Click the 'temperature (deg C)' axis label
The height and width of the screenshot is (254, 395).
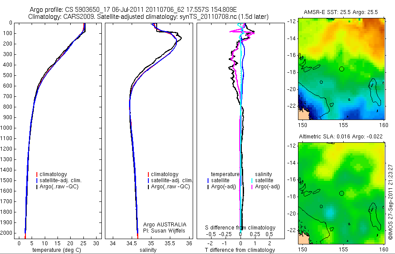pos(57,250)
